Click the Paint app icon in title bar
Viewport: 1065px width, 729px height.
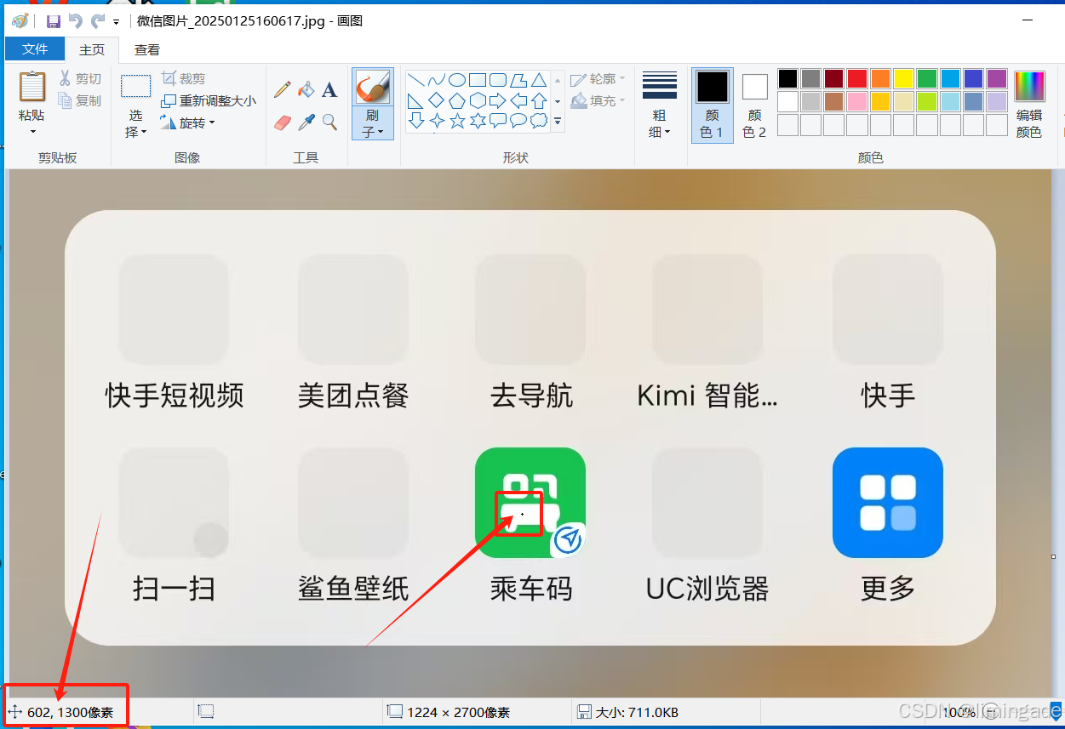pos(20,20)
